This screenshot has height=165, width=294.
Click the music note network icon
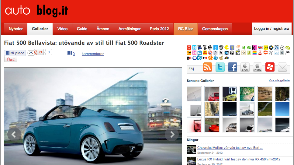point(216,53)
